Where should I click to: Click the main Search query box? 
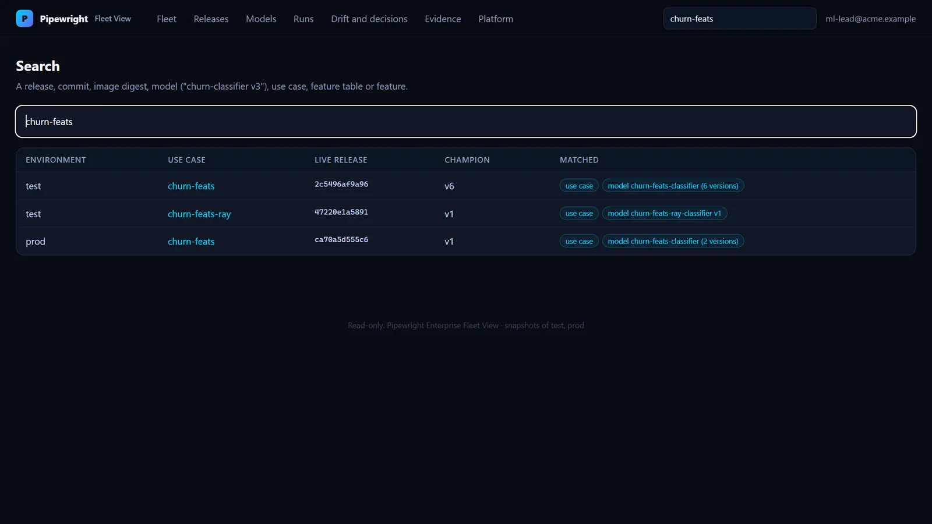click(x=466, y=122)
